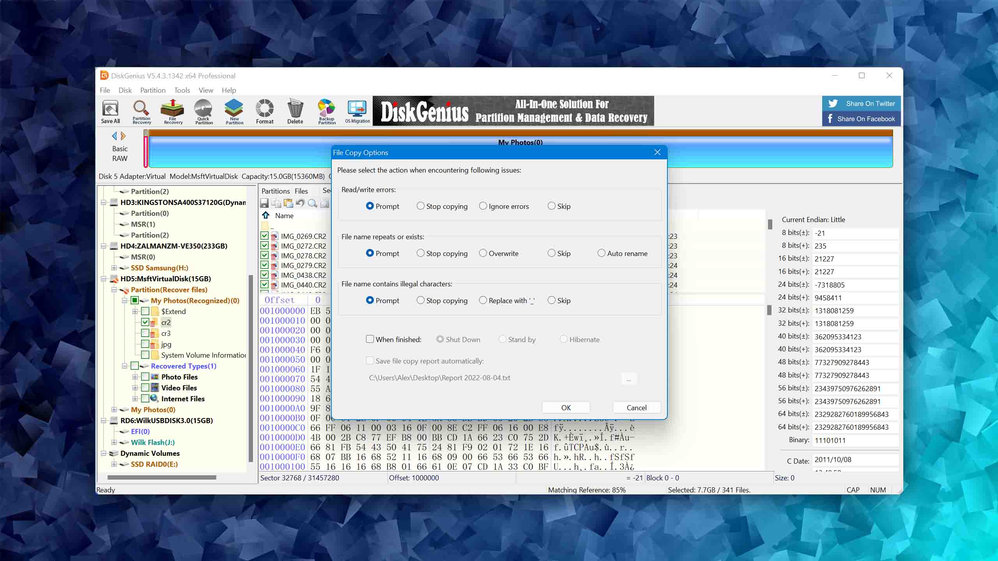The image size is (998, 561).
Task: Open the Partition Recovery tool
Action: click(141, 112)
